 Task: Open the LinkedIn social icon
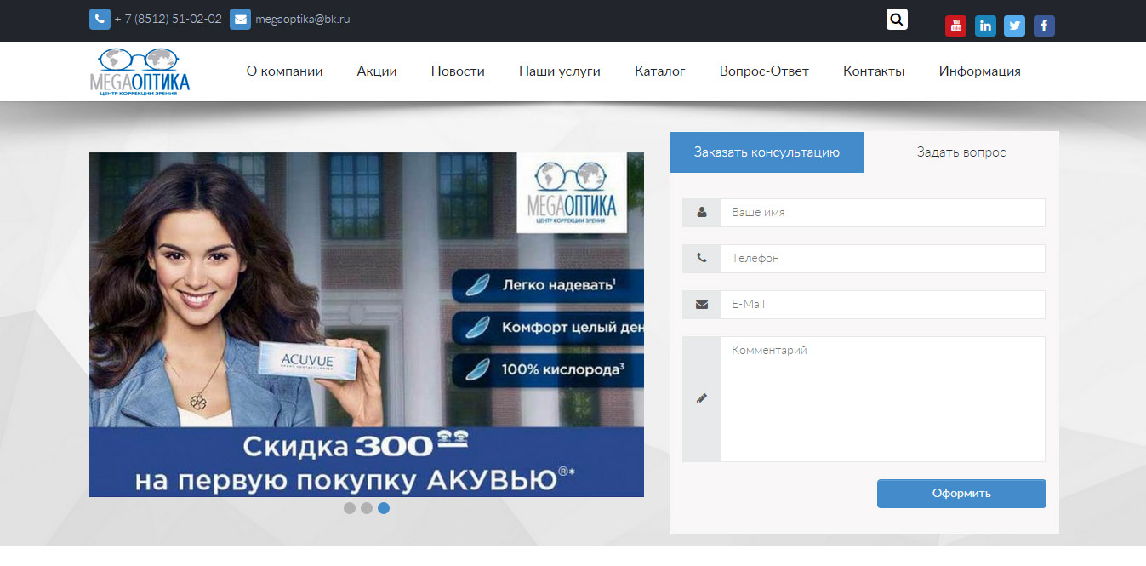point(985,26)
